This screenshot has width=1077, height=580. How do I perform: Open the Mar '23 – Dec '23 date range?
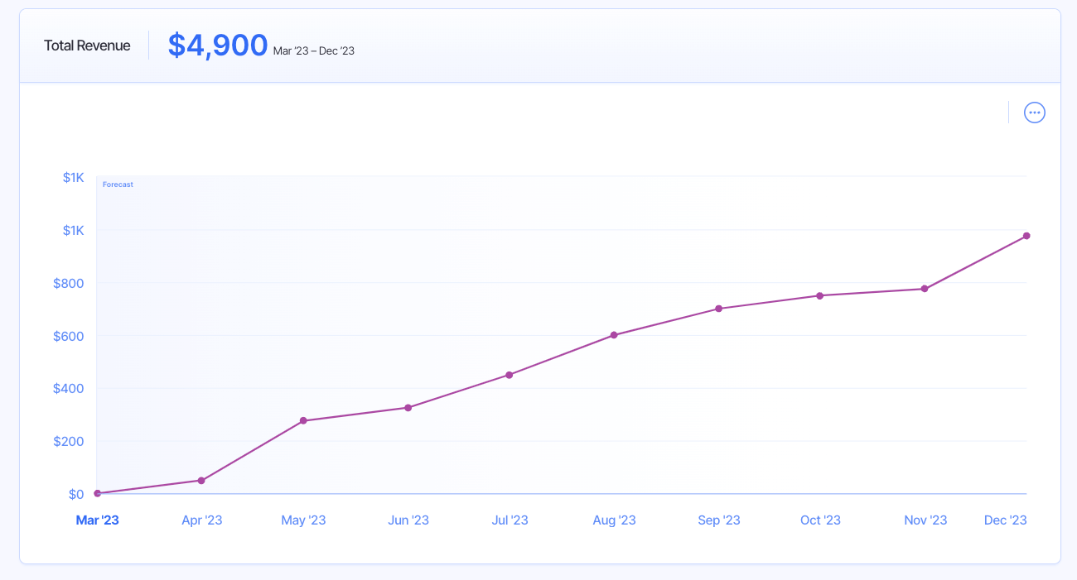[x=313, y=50]
